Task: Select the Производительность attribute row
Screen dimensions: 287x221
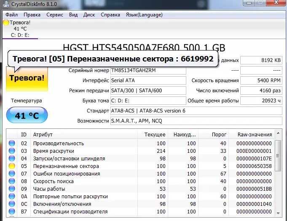Action: [x=141, y=143]
